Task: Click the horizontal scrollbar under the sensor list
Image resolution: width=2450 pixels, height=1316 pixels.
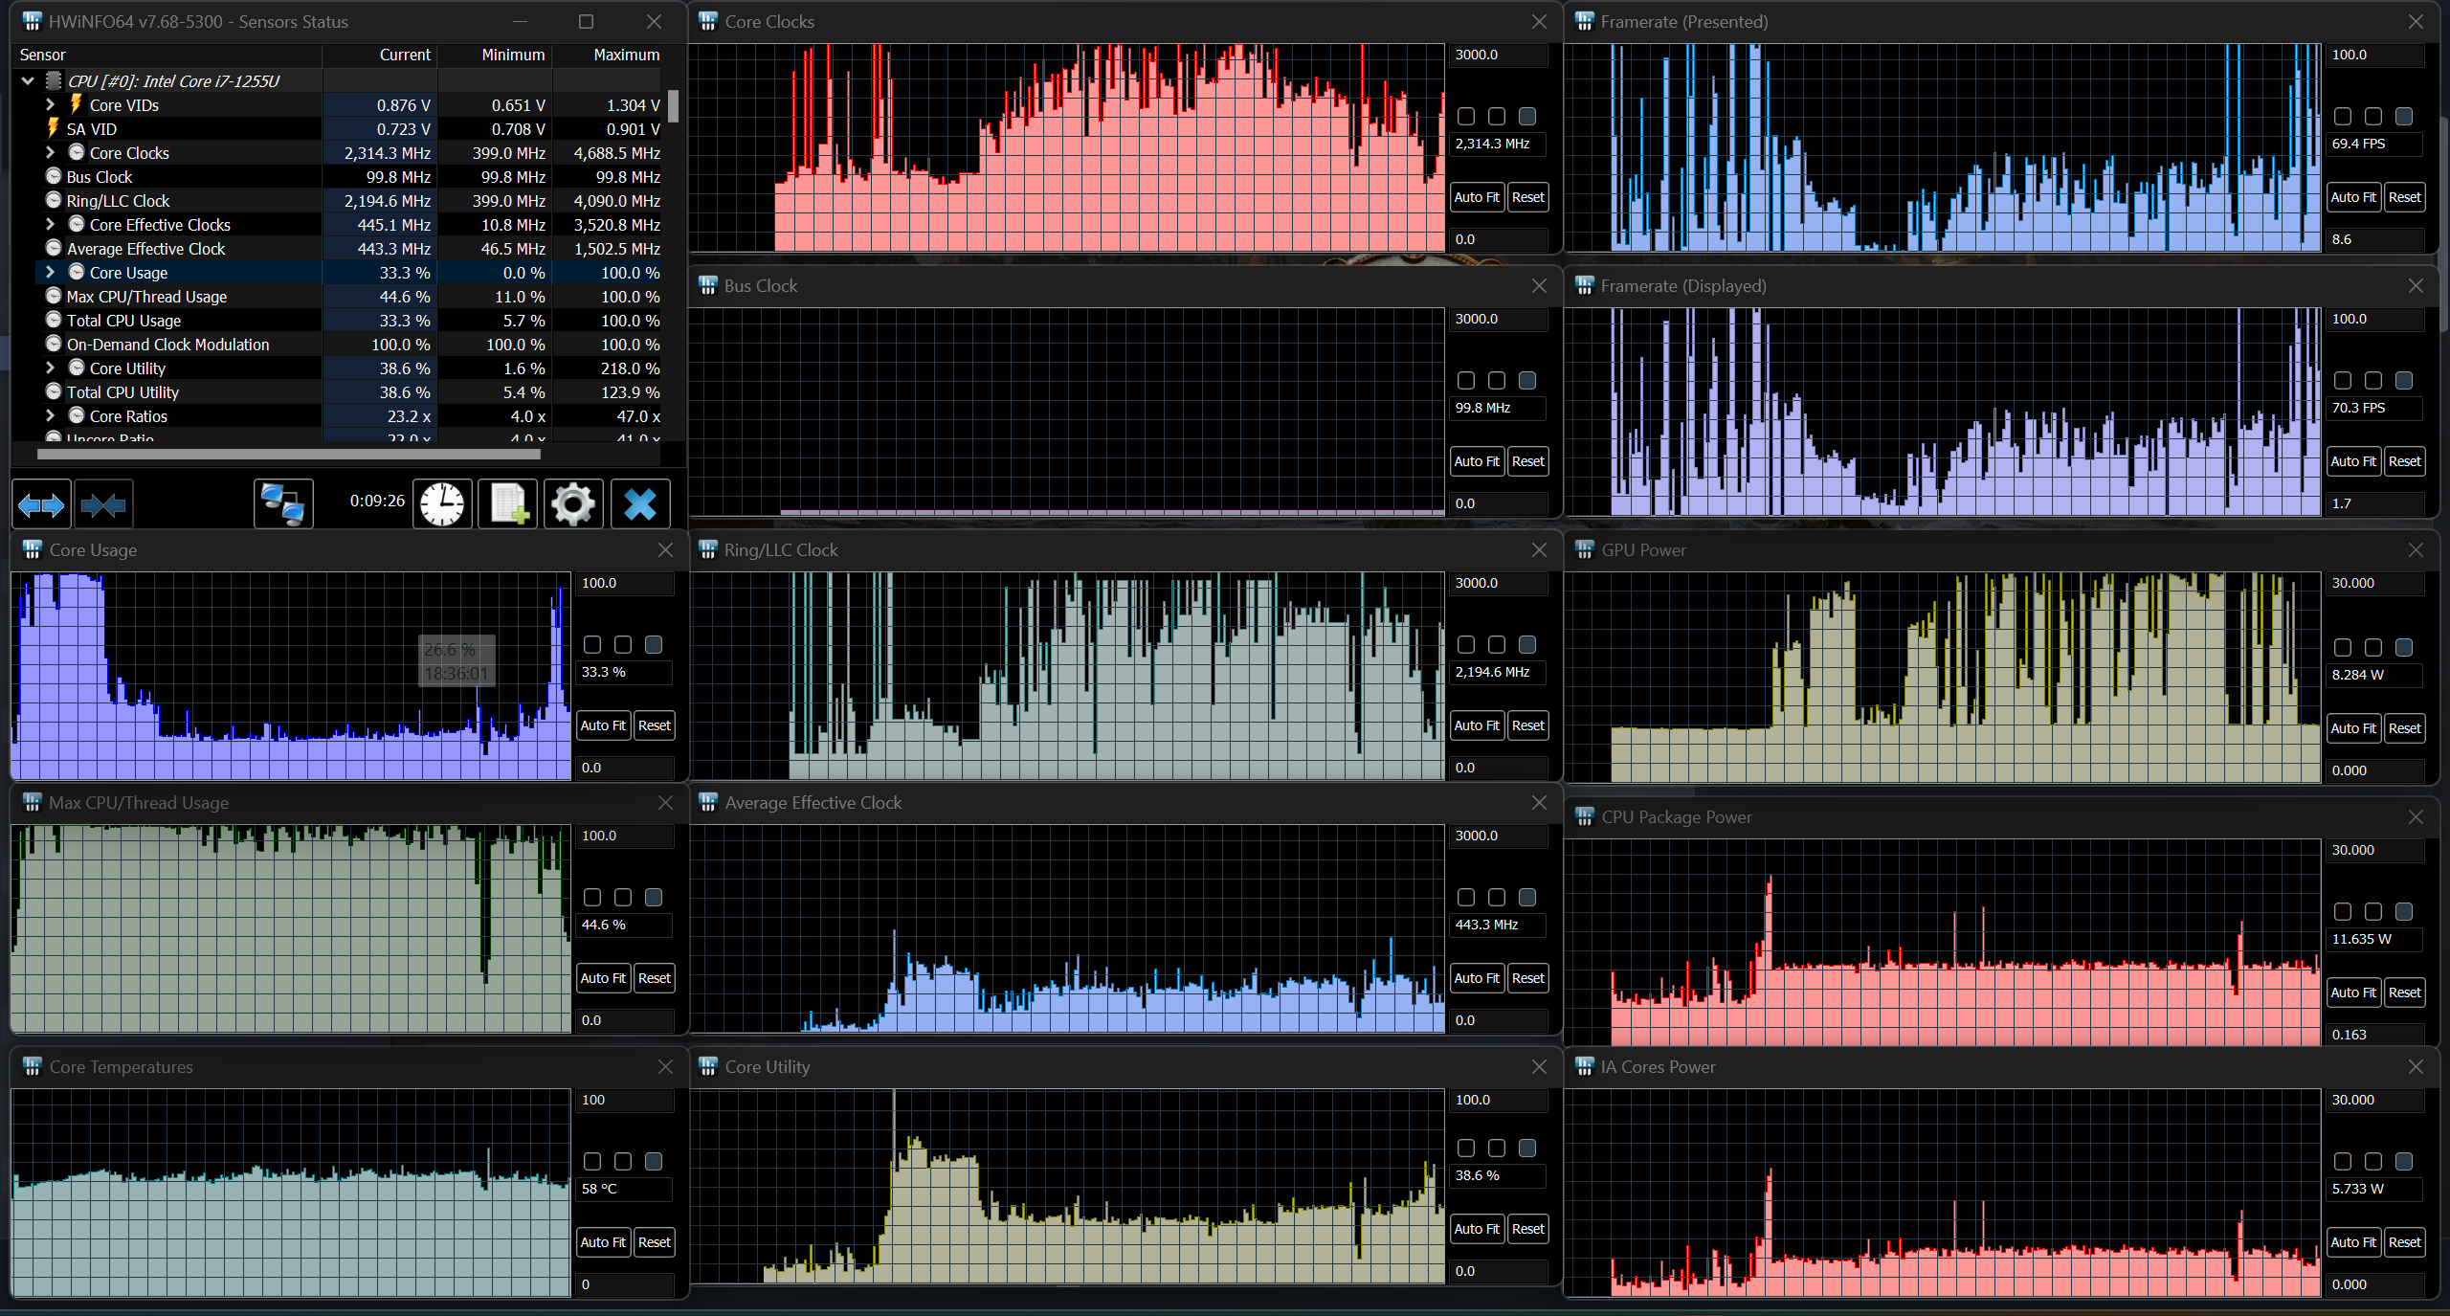Action: 287,455
